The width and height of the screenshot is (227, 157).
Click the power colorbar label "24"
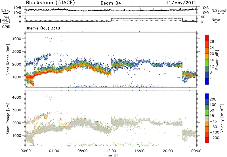(x=212, y=48)
